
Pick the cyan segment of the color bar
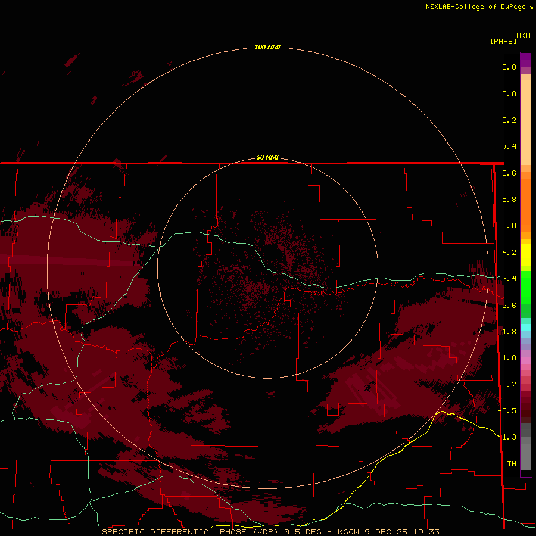(526, 327)
